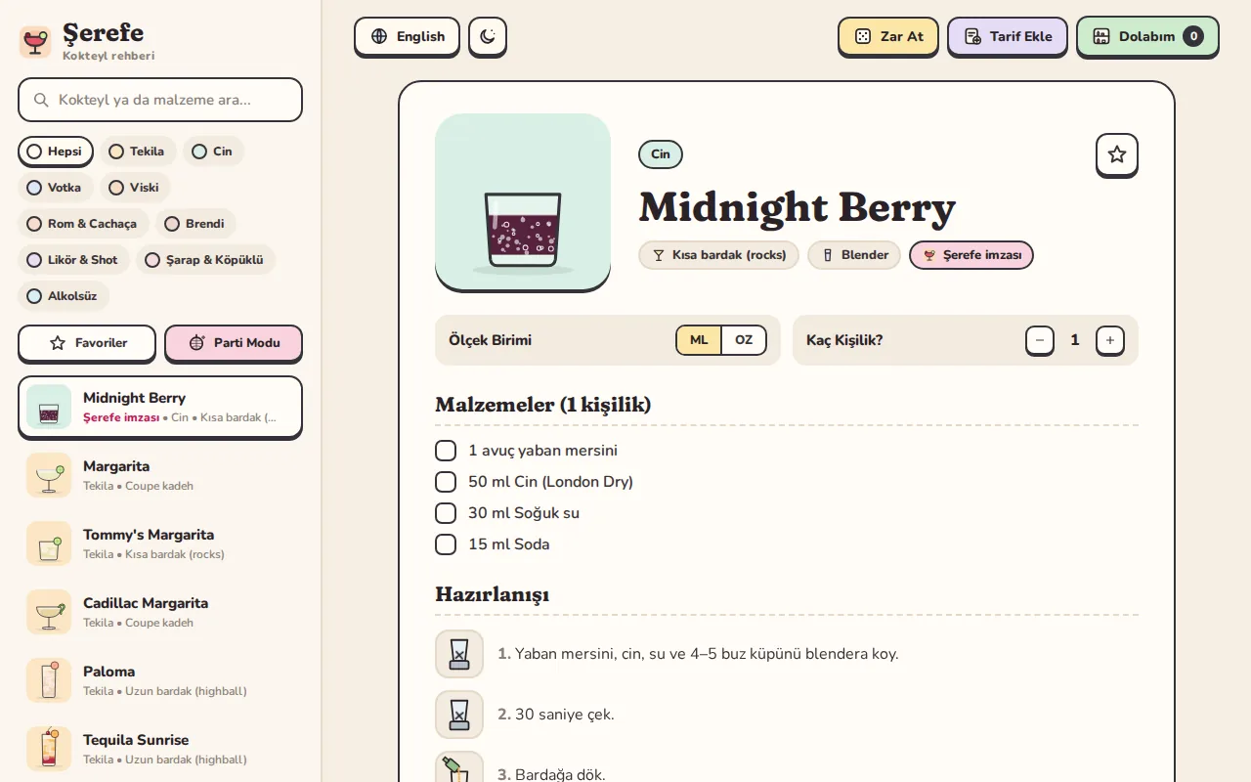The width and height of the screenshot is (1251, 782).
Task: Increase the serving count with plus
Action: (1110, 340)
